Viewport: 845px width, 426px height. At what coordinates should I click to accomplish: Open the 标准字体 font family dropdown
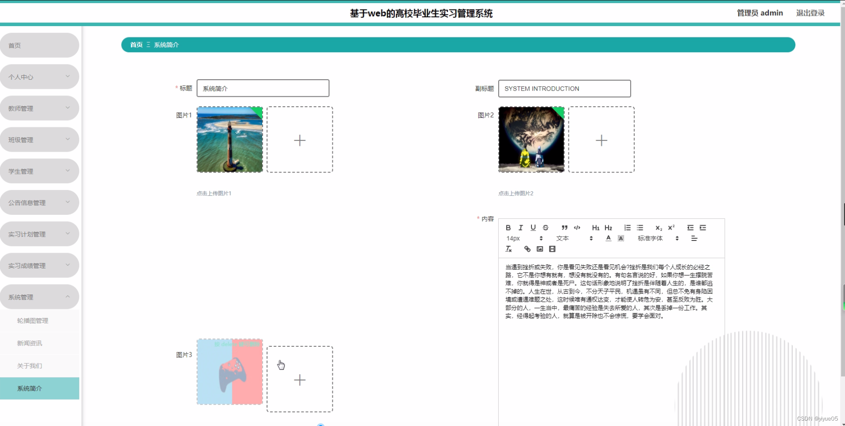pyautogui.click(x=658, y=238)
